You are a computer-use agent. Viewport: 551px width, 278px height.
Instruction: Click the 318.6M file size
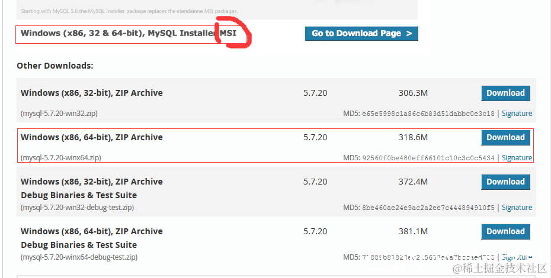coord(413,137)
